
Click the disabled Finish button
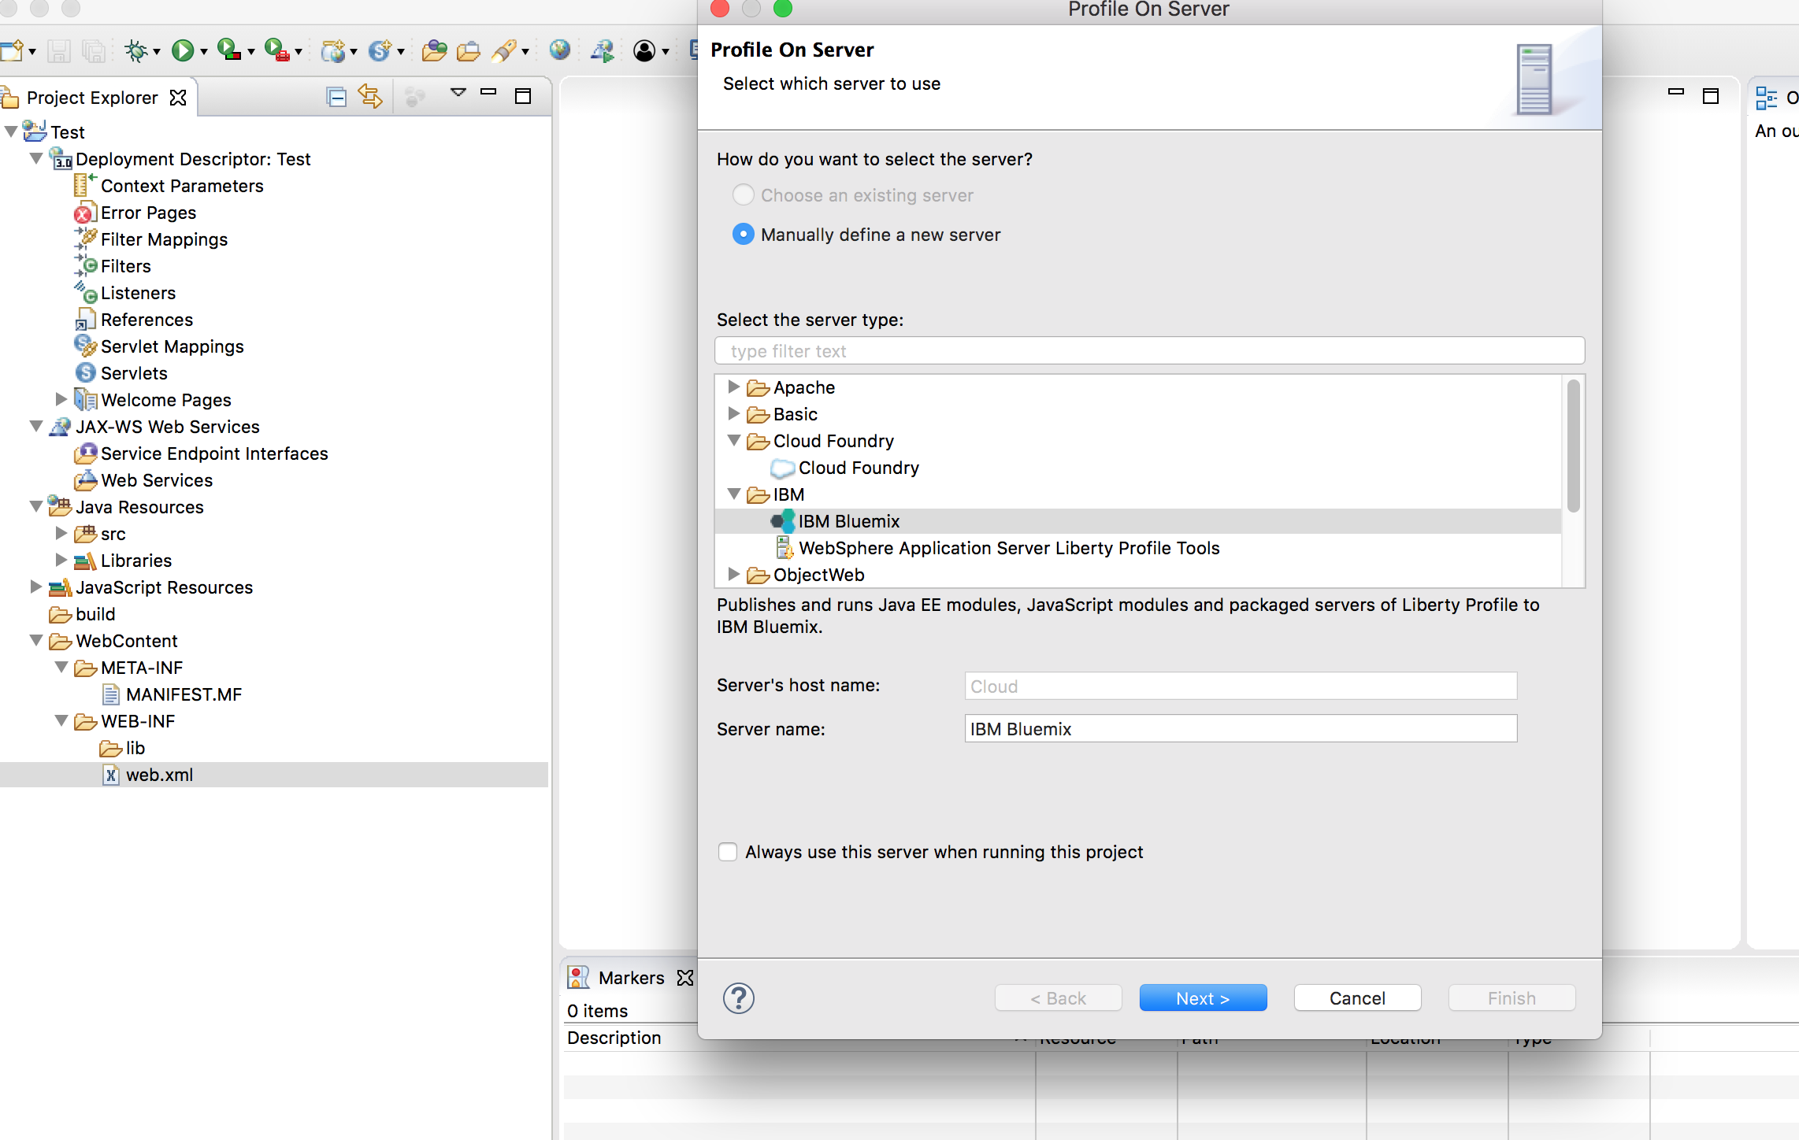[x=1512, y=998]
